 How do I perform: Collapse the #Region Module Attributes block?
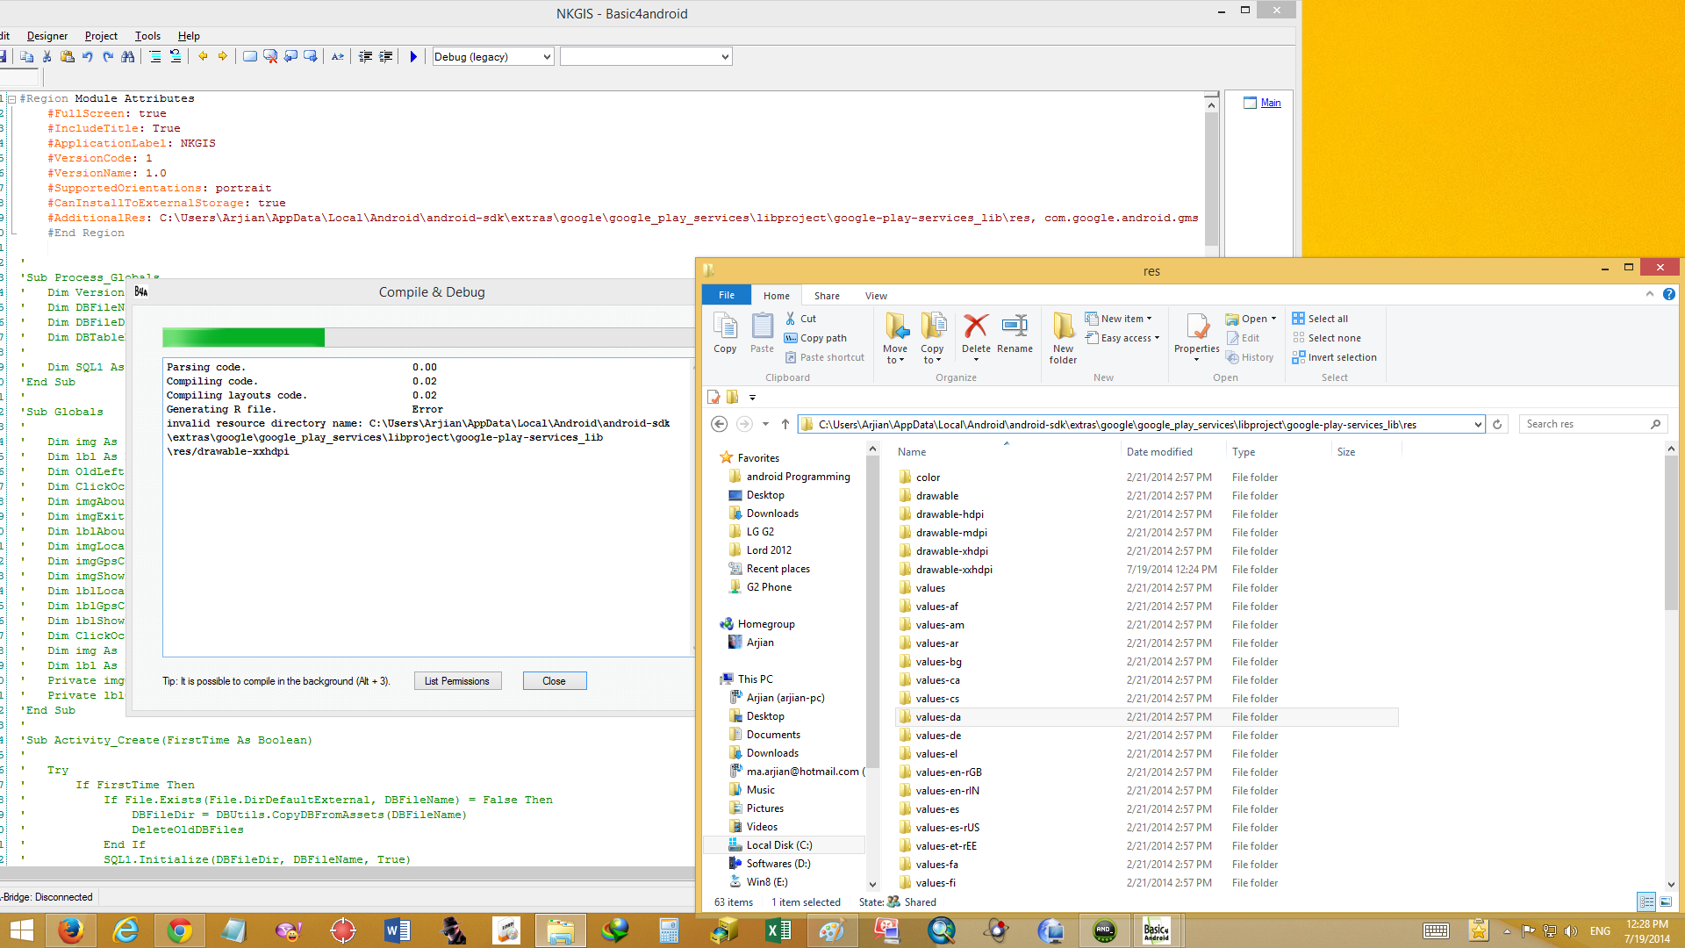pyautogui.click(x=11, y=99)
